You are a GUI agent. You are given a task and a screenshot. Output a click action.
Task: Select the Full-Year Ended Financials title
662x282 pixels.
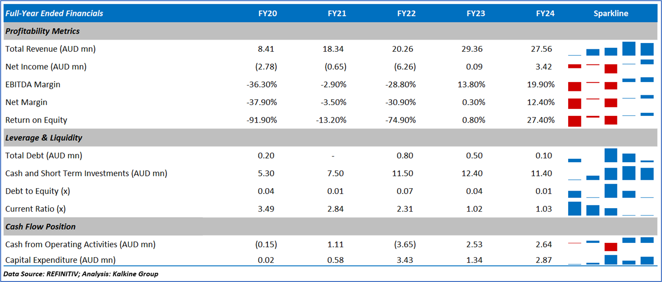click(x=54, y=13)
